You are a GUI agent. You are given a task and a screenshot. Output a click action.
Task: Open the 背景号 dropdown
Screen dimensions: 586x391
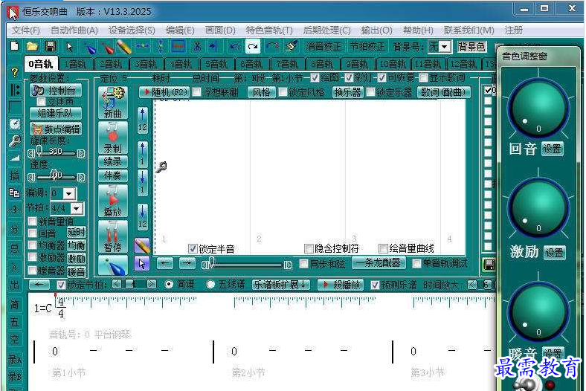[445, 47]
